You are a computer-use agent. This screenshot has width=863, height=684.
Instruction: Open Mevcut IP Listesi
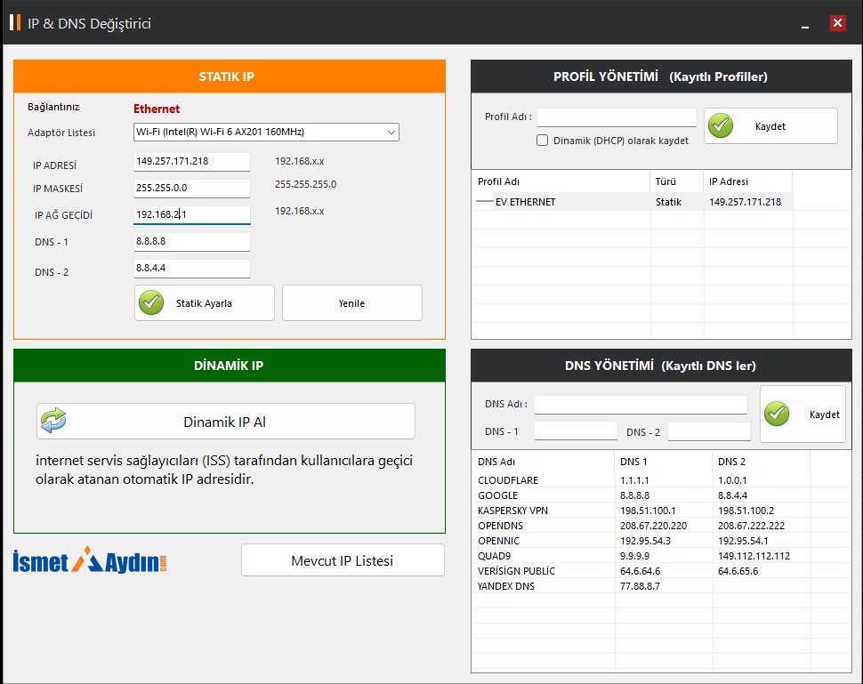343,560
